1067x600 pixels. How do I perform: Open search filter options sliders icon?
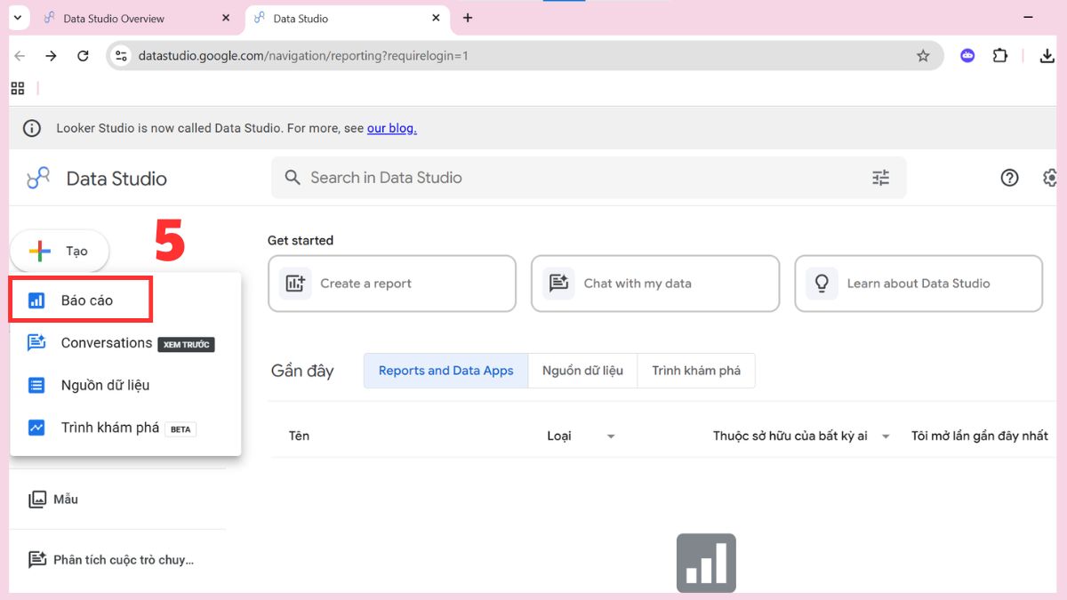[880, 178]
